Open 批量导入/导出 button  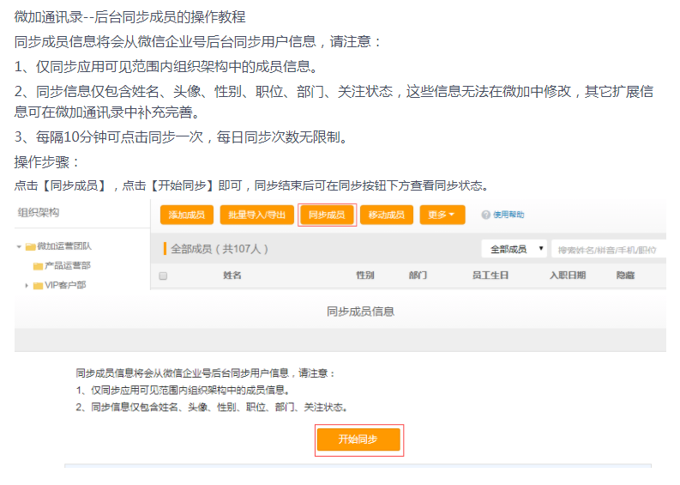point(256,215)
